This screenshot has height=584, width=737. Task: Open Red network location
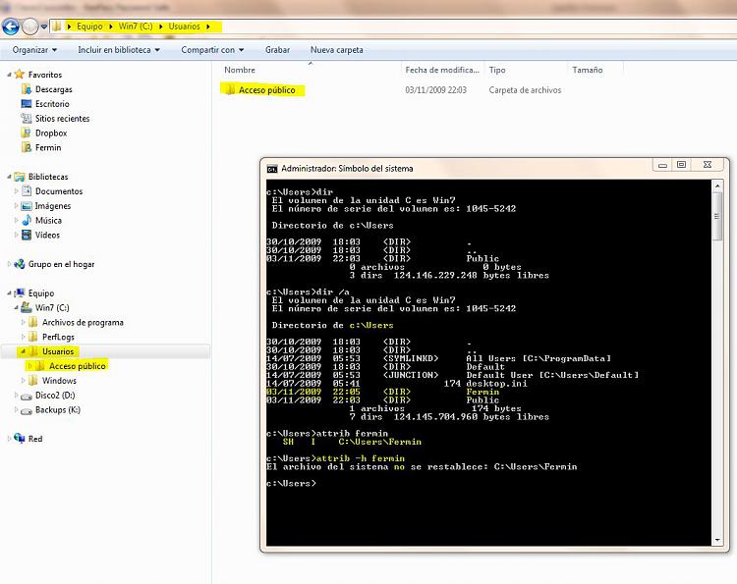pos(35,439)
